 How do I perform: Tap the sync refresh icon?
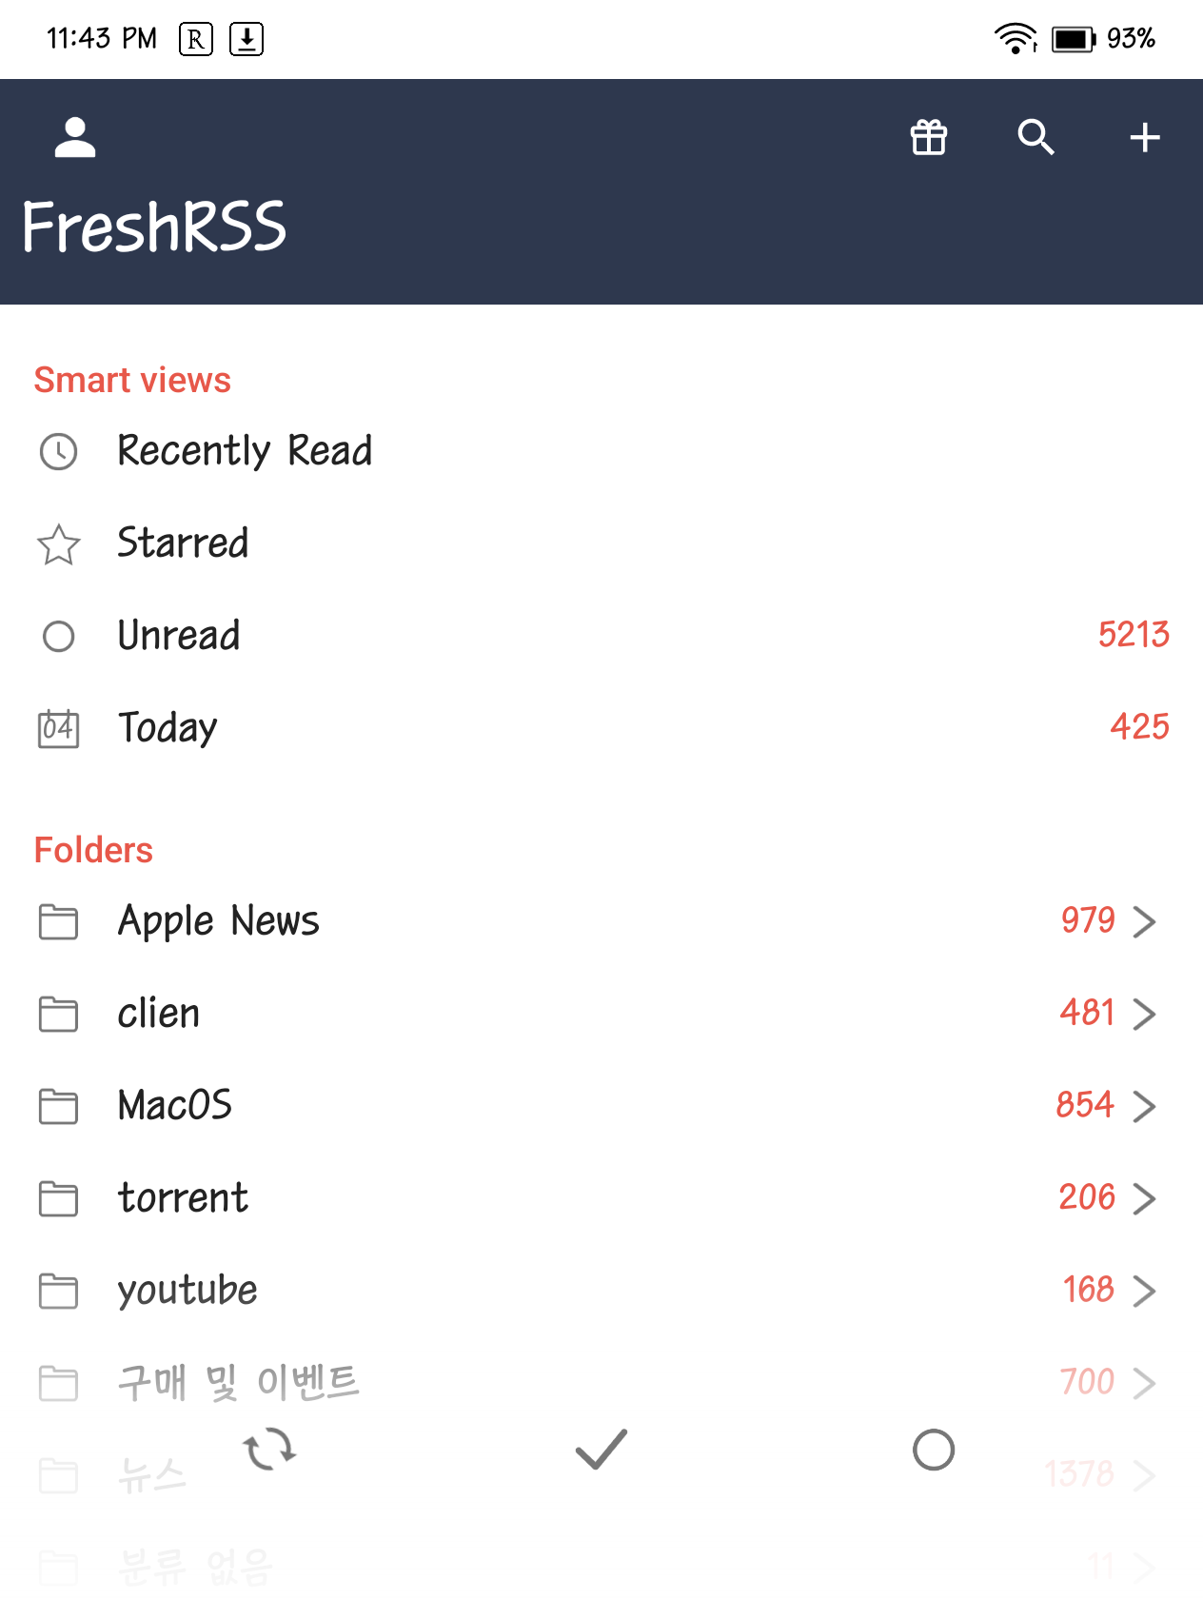point(269,1450)
